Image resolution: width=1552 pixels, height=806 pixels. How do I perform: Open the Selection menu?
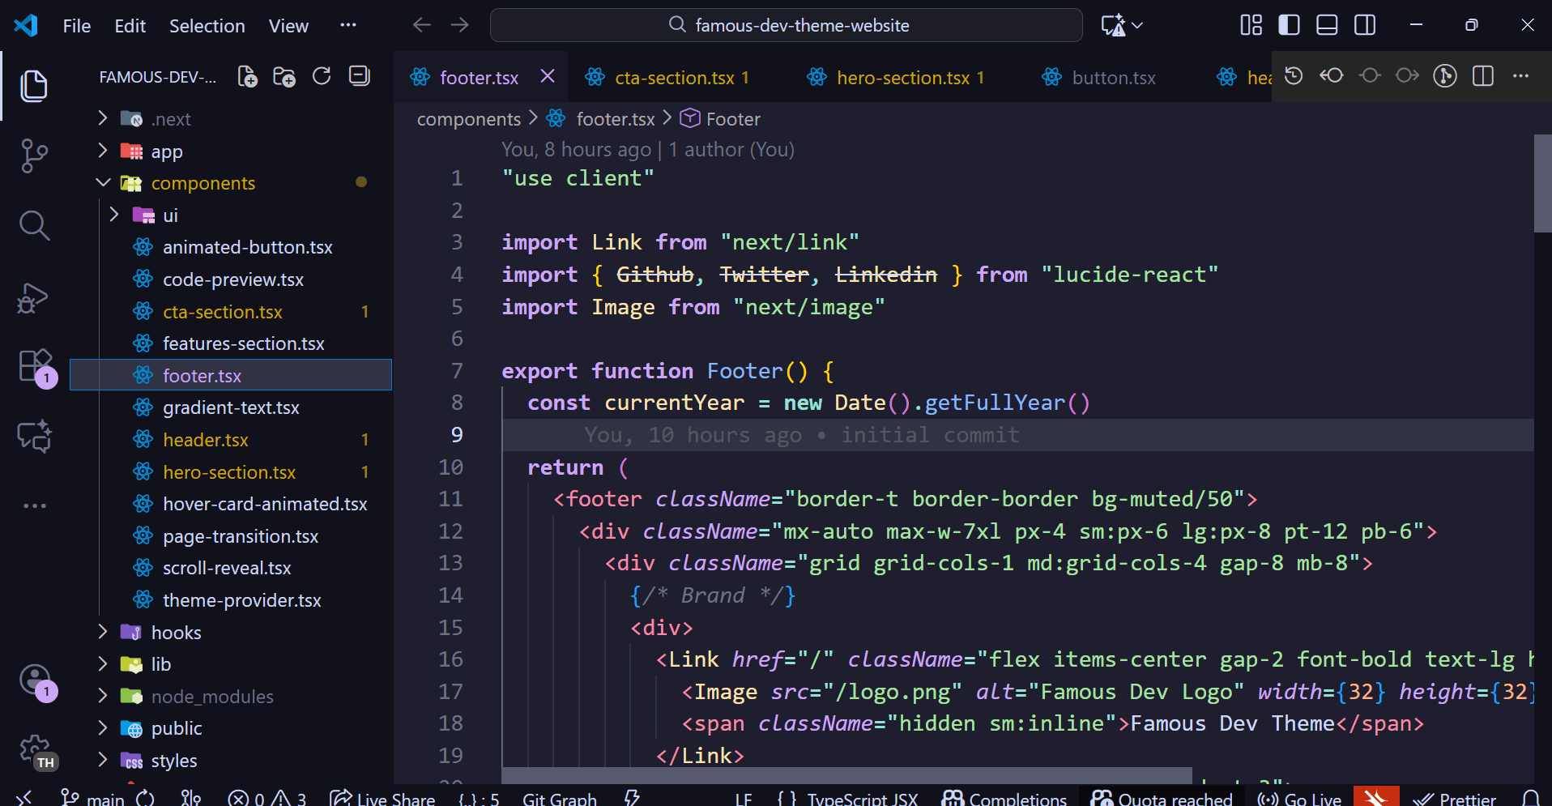(207, 25)
